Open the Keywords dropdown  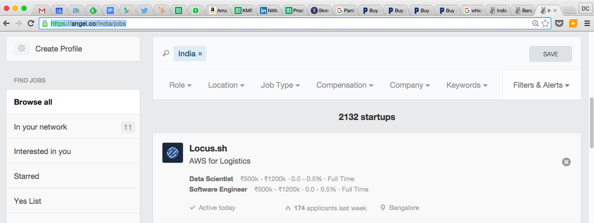point(467,85)
